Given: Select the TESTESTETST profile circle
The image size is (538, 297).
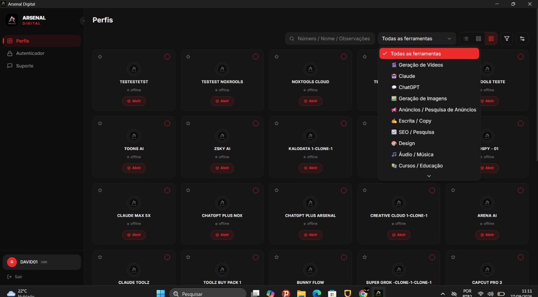Looking at the screenshot, I should (x=167, y=57).
